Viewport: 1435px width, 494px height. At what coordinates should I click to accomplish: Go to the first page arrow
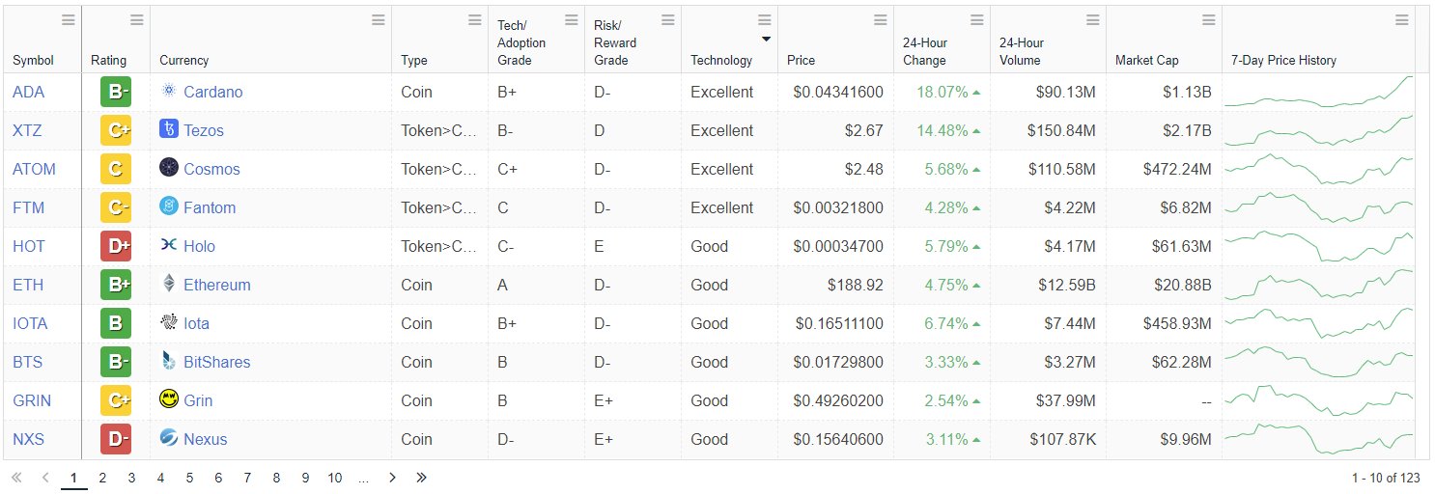pyautogui.click(x=16, y=477)
